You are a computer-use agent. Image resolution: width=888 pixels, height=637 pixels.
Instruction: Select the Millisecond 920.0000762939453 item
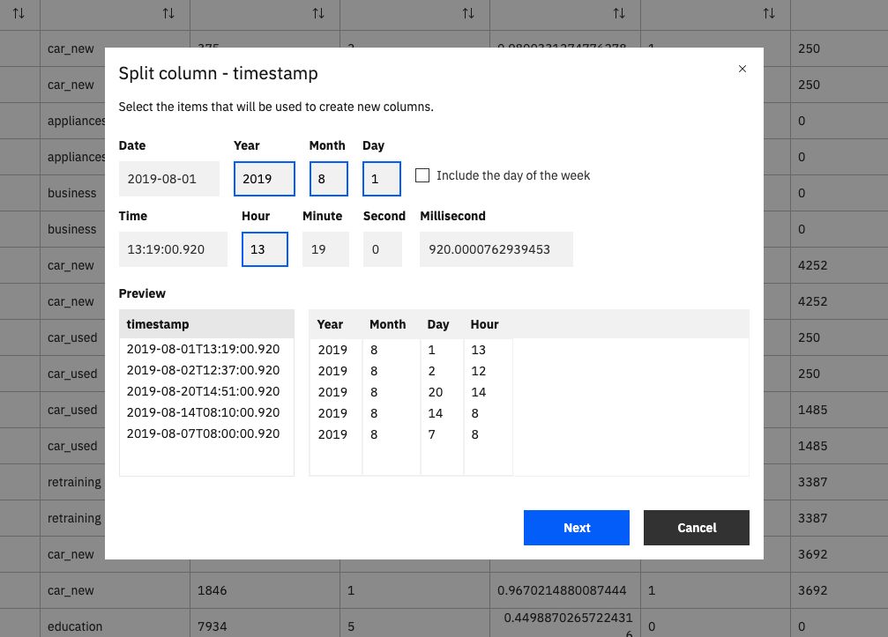(x=496, y=249)
